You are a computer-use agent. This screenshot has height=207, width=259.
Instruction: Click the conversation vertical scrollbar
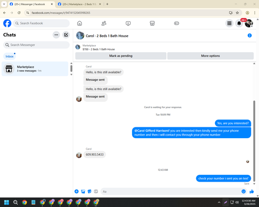(254, 141)
